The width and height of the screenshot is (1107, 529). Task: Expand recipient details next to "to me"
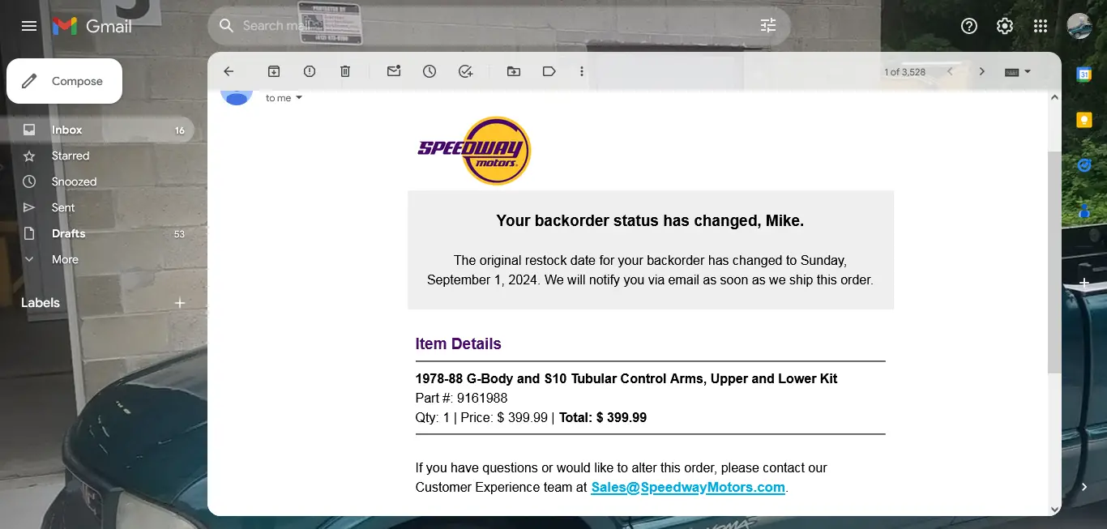pos(299,98)
